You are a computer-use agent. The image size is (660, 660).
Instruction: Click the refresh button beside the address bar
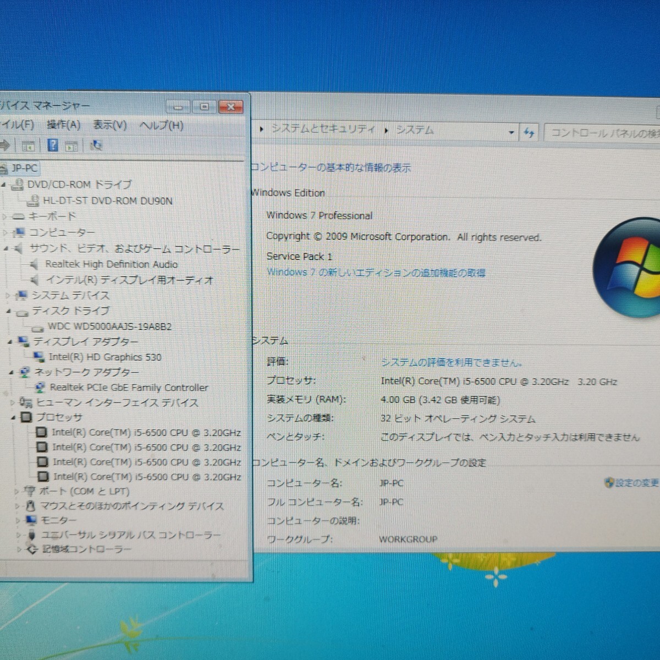coord(529,132)
